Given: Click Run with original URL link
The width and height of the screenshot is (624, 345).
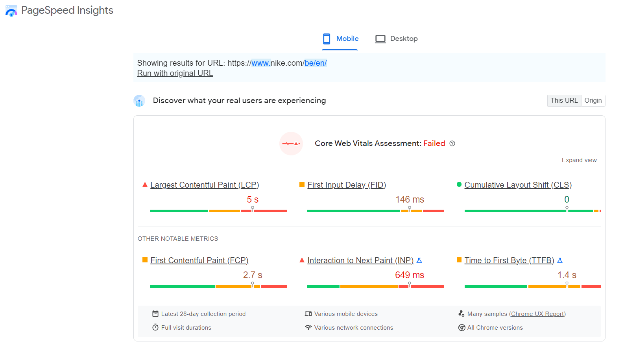Looking at the screenshot, I should click(x=175, y=73).
